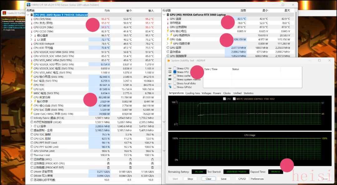Click the AIDA64 flame icon in title bar

point(169,60)
